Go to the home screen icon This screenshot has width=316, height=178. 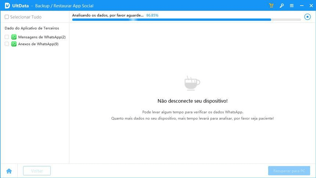[x=9, y=171]
